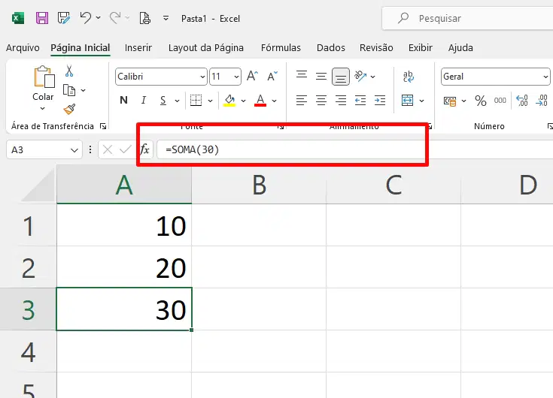Select the Página Inicial tab
The height and width of the screenshot is (398, 553).
pyautogui.click(x=81, y=48)
